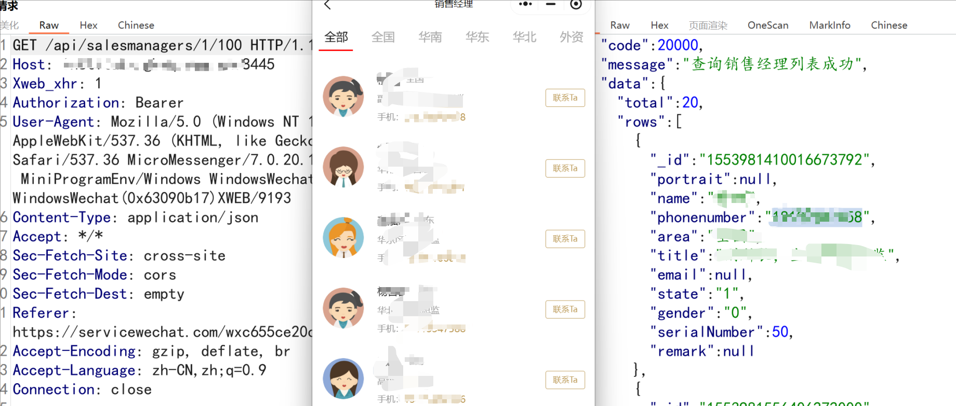Screen dimensions: 956x406
Task: Switch request panel to Hex view
Action: 88,25
